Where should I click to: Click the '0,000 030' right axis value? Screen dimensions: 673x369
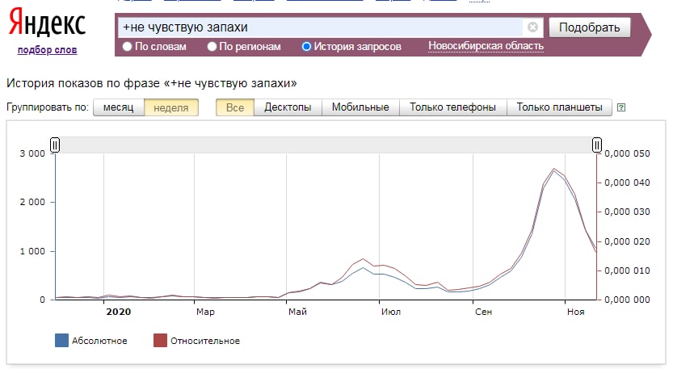[x=627, y=212]
